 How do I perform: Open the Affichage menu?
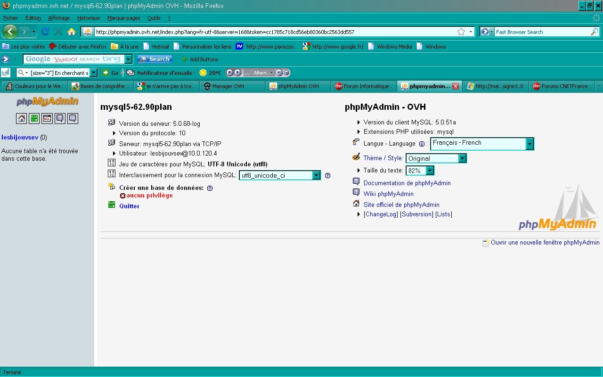(x=59, y=18)
